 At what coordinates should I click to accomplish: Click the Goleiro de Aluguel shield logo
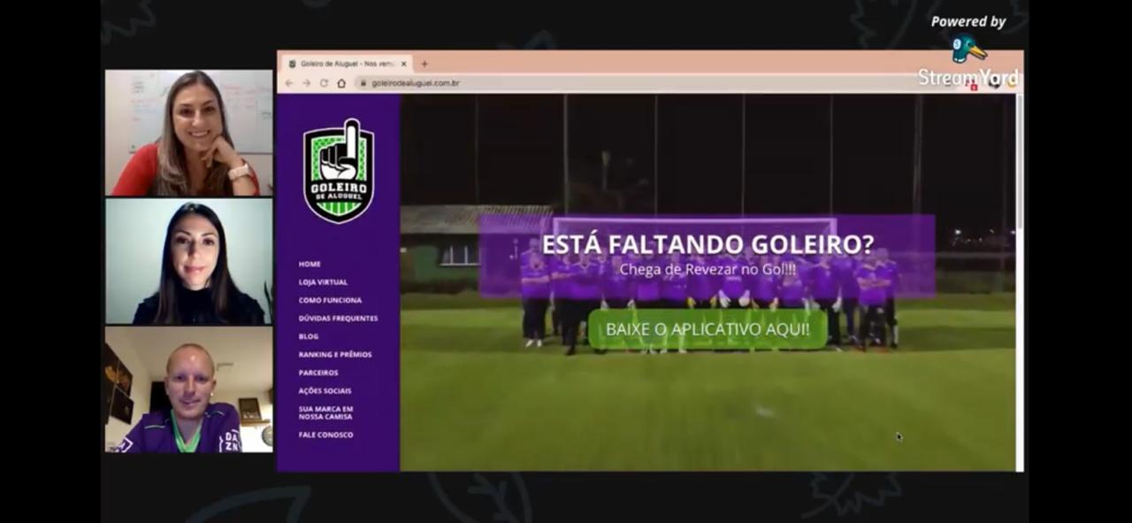point(339,171)
